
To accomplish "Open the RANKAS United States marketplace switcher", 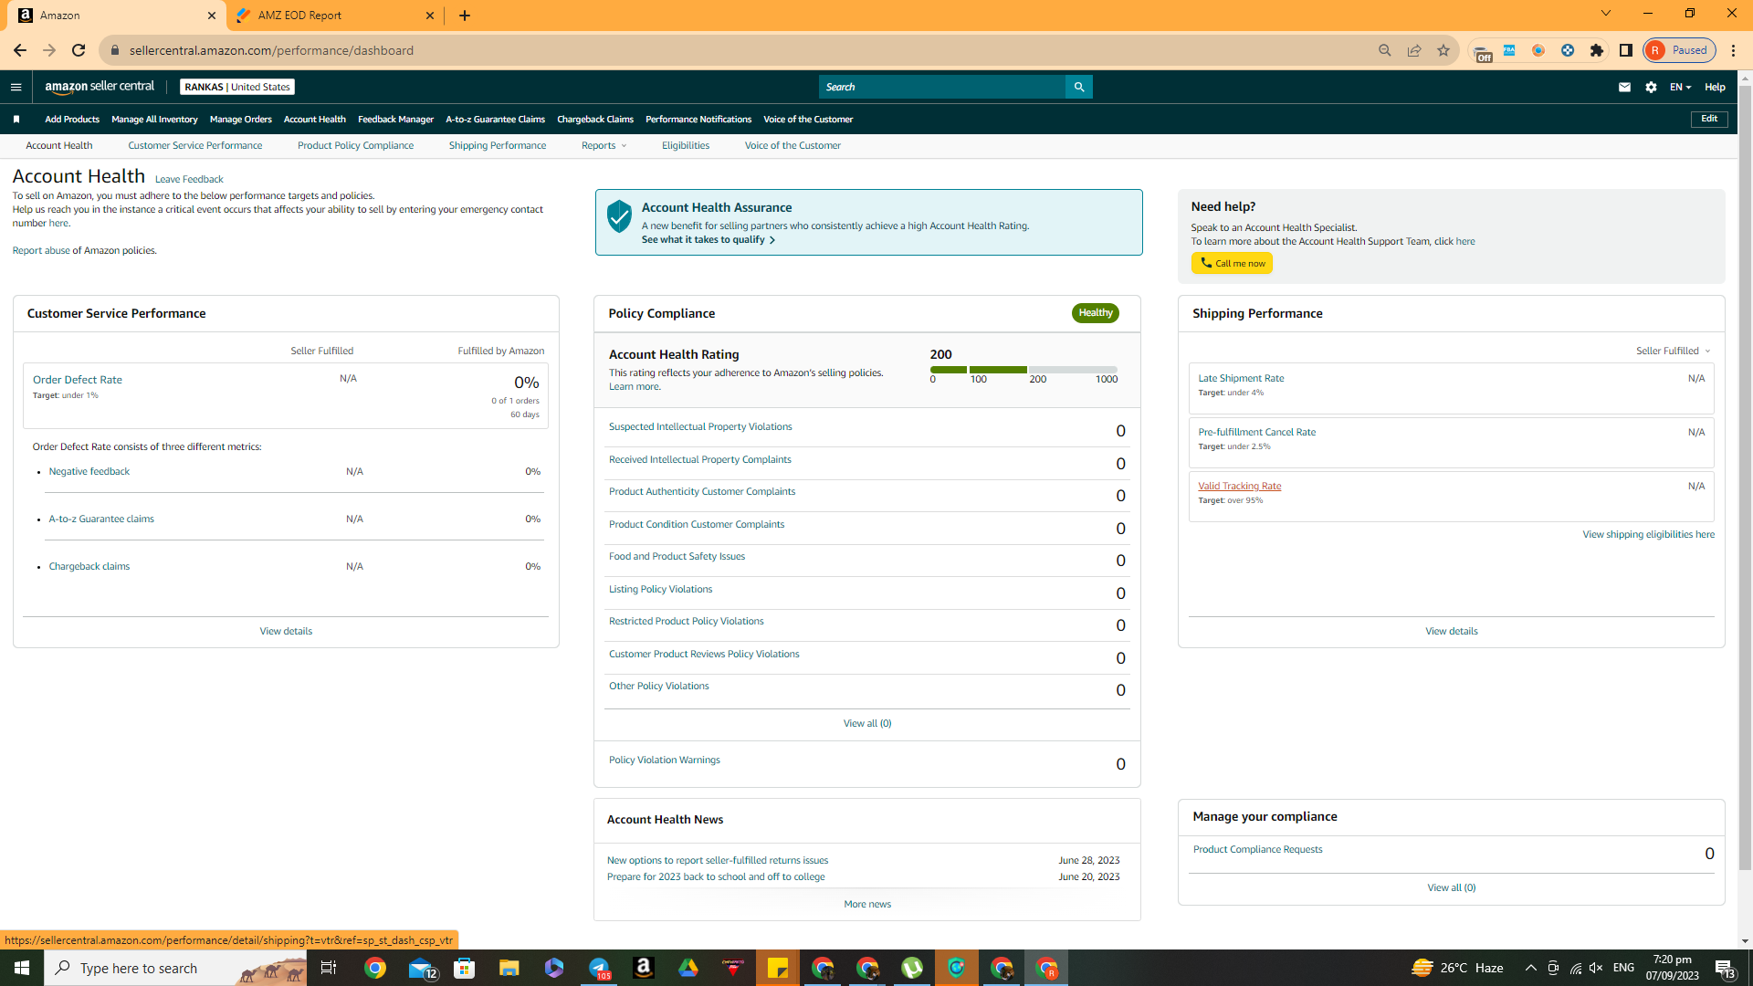I will [237, 87].
